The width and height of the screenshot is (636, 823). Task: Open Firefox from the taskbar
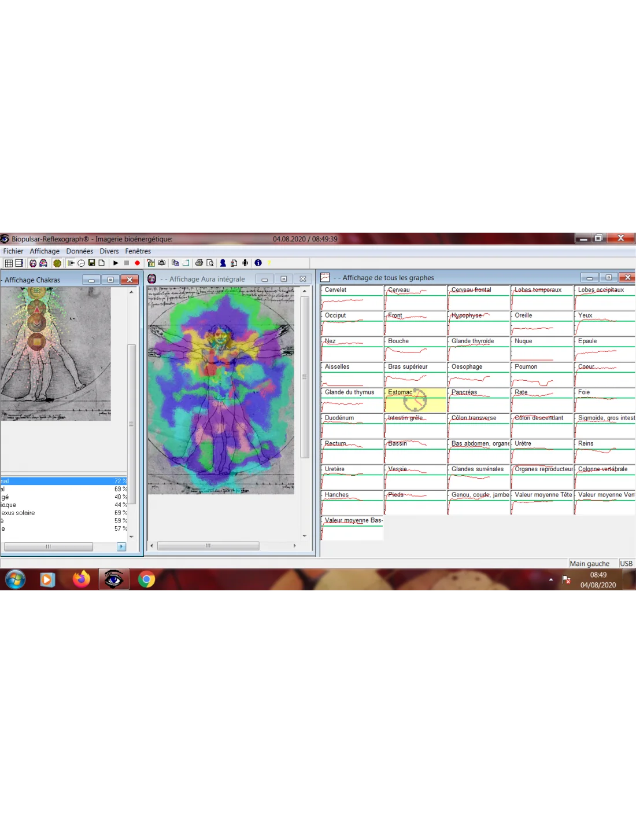(x=82, y=579)
